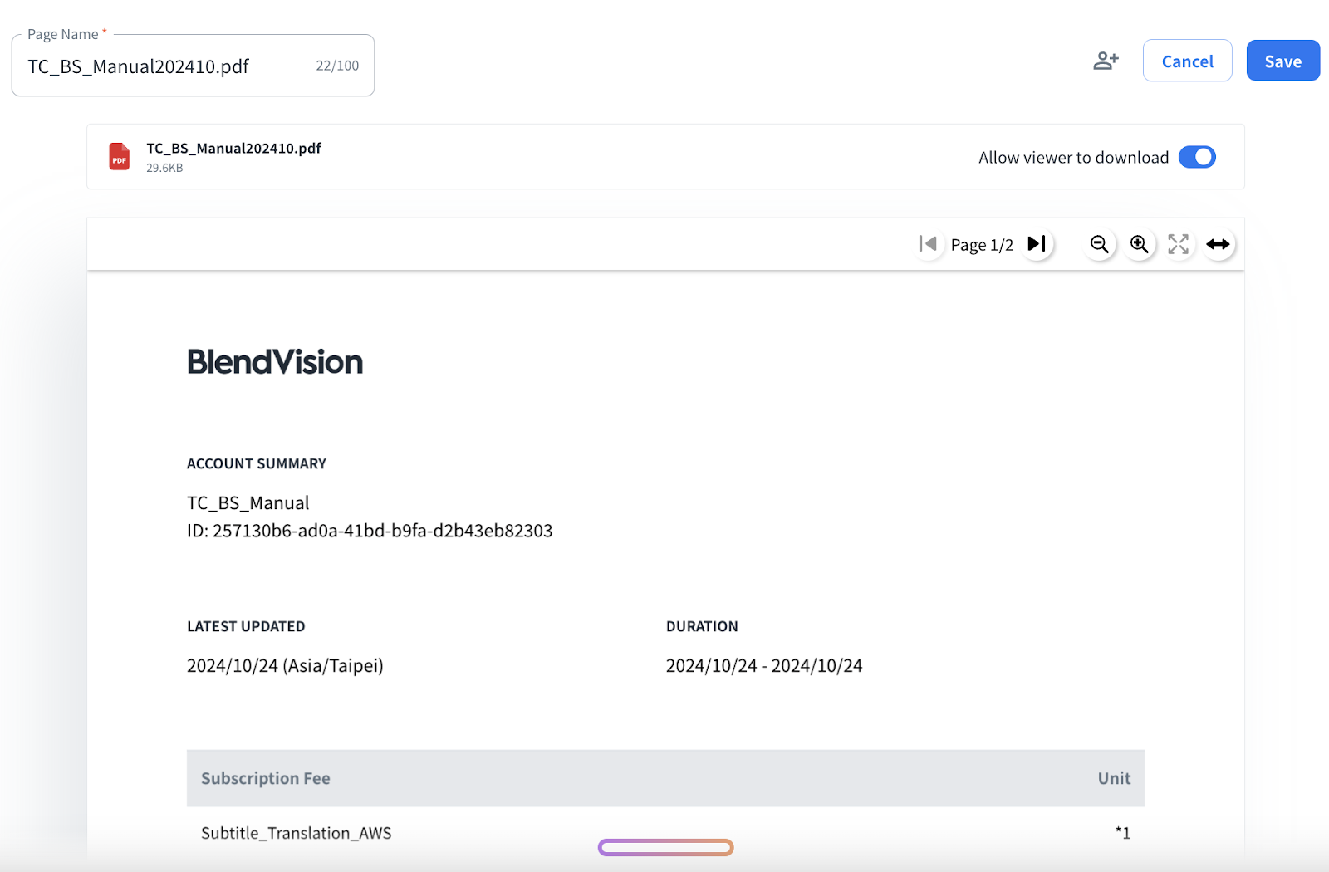1329x872 pixels.
Task: Enter fullscreen view of the PDF
Action: coord(1178,244)
